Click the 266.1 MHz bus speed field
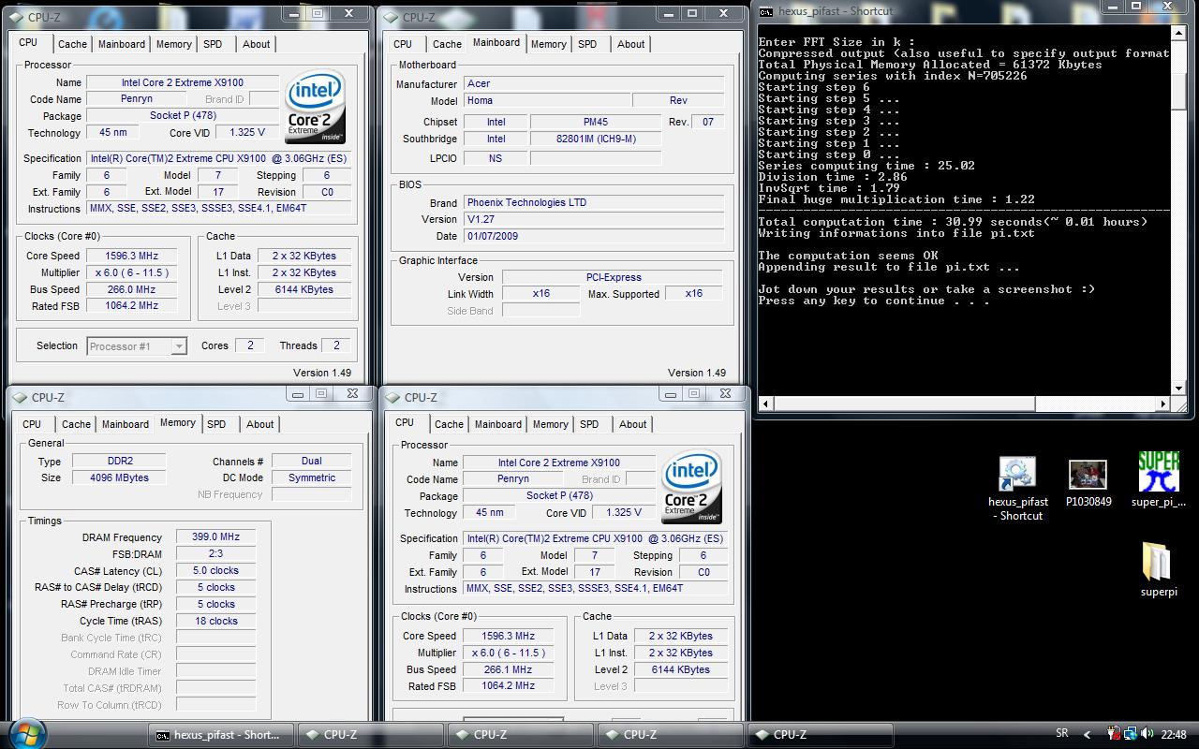 pos(509,670)
